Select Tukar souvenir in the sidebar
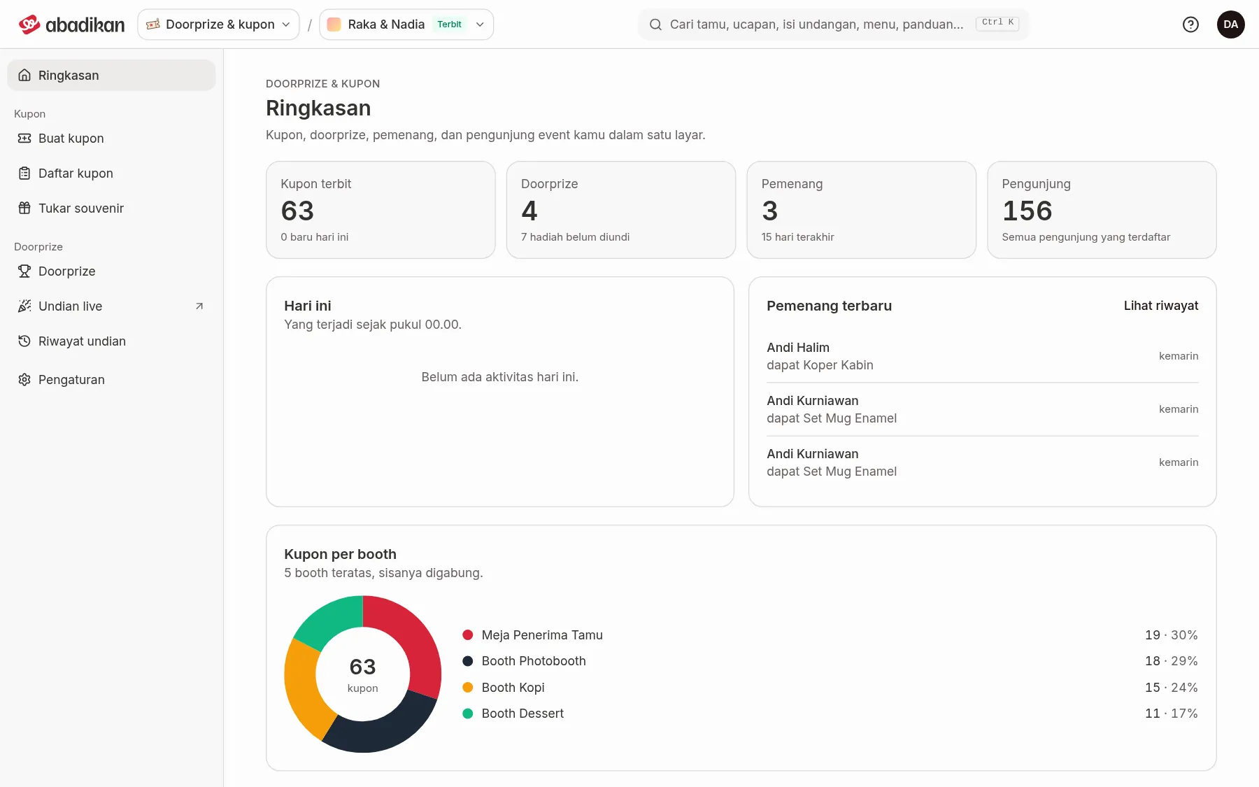Viewport: 1259px width, 787px height. click(111, 208)
